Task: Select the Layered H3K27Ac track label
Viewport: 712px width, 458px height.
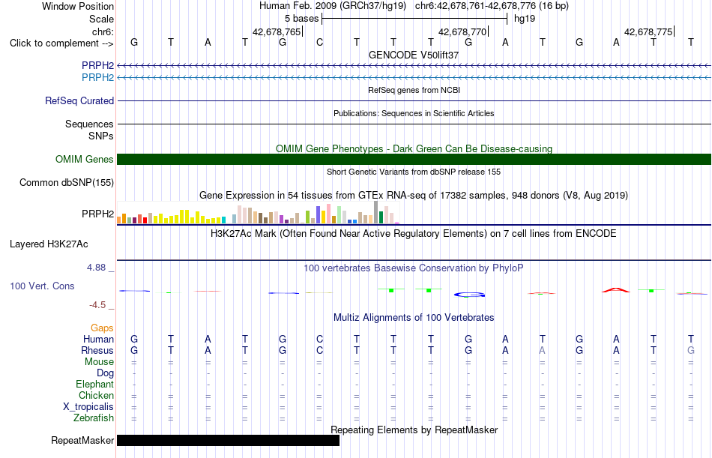Action: (x=49, y=244)
